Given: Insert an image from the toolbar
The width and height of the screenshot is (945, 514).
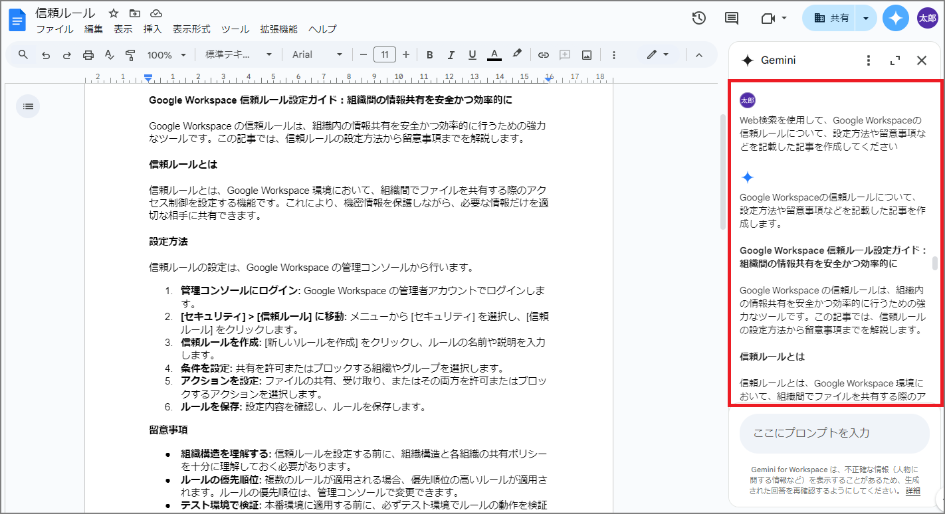Looking at the screenshot, I should click(x=587, y=54).
